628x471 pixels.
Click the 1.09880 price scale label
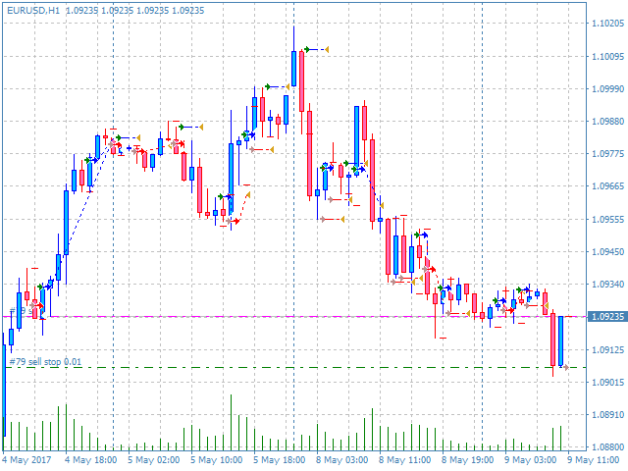point(607,121)
